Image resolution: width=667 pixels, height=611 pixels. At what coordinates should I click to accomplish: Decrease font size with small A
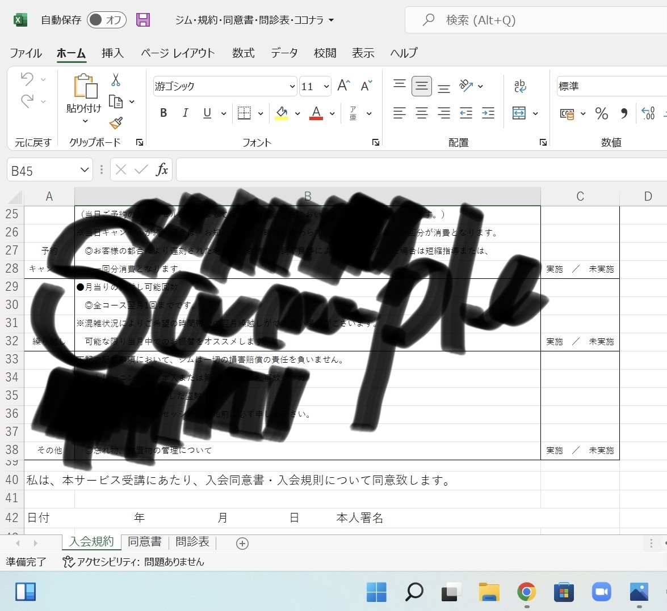click(x=366, y=86)
